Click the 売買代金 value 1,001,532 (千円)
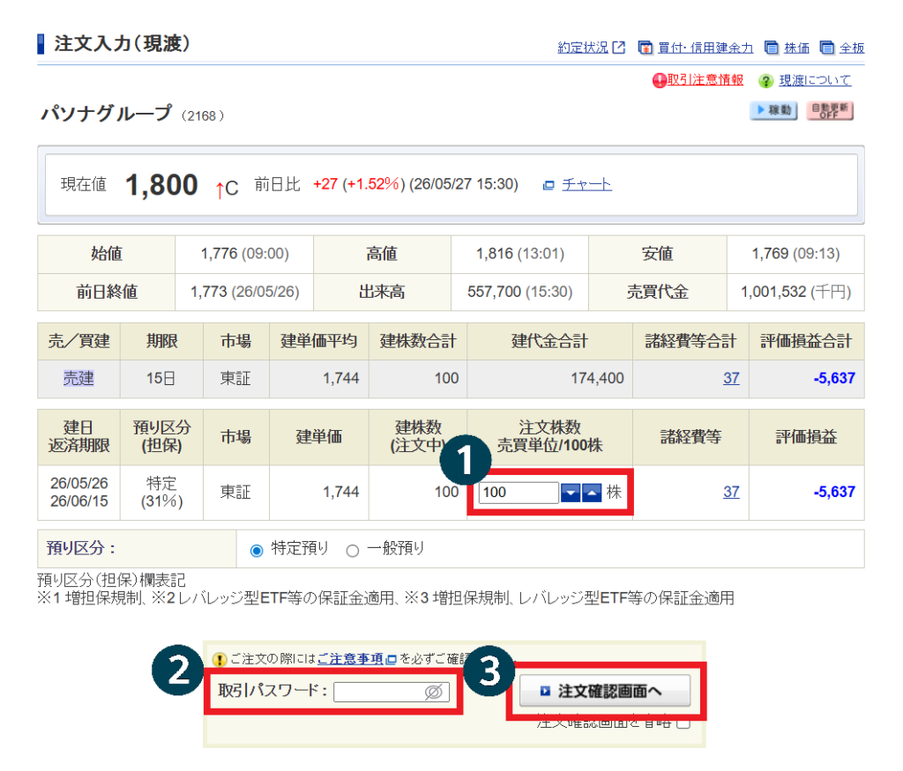The height and width of the screenshot is (771, 903). 796,292
